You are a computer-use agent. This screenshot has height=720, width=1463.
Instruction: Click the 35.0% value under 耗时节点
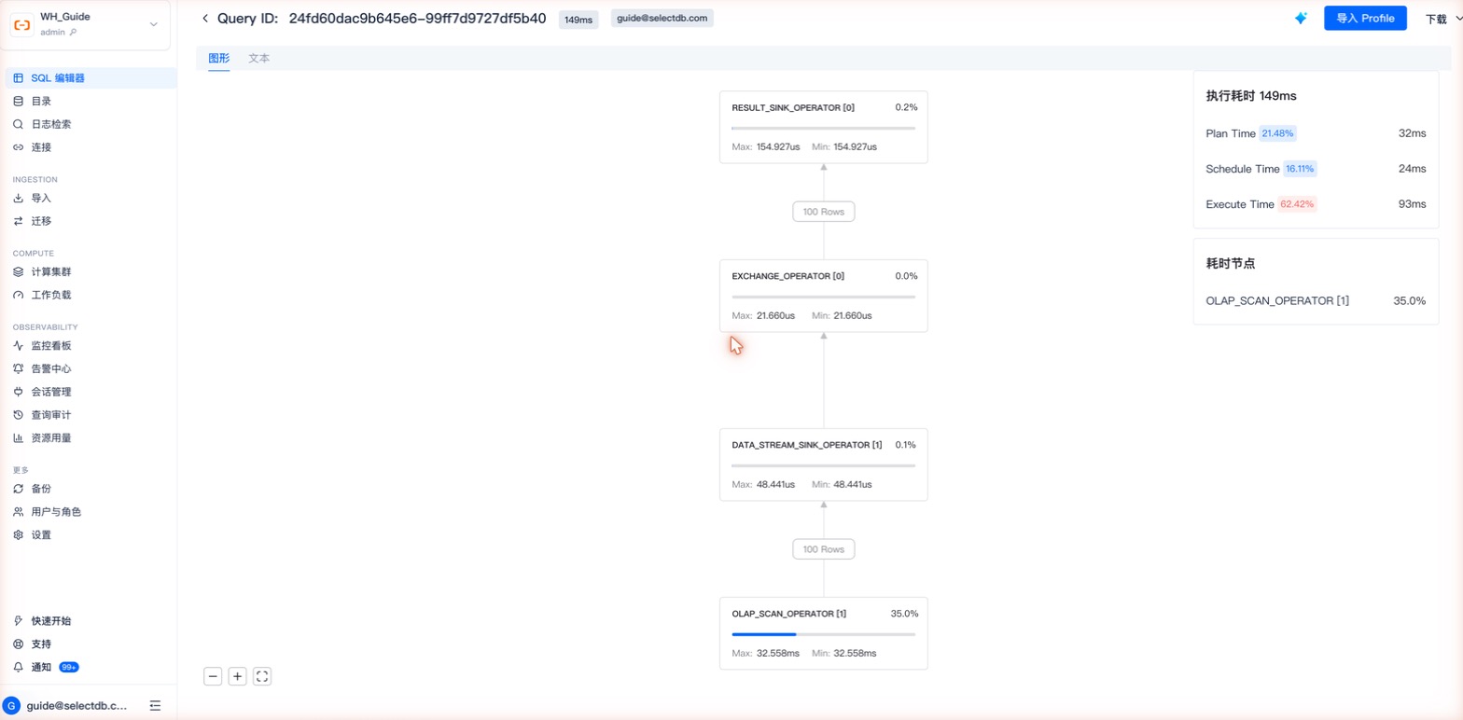pos(1410,300)
